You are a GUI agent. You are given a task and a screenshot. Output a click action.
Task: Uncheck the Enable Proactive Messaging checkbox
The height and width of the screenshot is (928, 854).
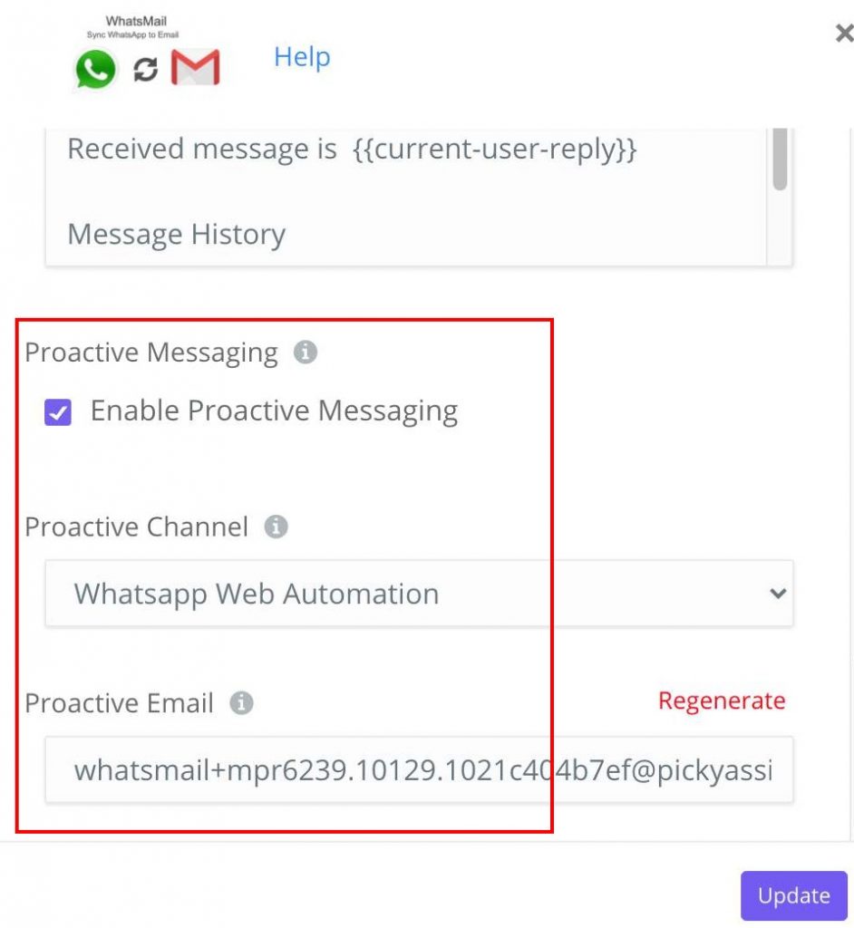pos(58,412)
